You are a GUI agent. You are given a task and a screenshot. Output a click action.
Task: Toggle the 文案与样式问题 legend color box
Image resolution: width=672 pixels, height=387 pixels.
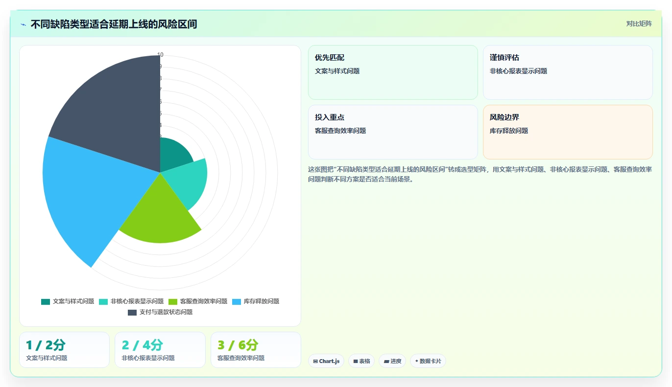pyautogui.click(x=46, y=301)
